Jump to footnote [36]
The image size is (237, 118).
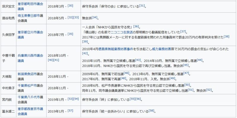(136, 26)
